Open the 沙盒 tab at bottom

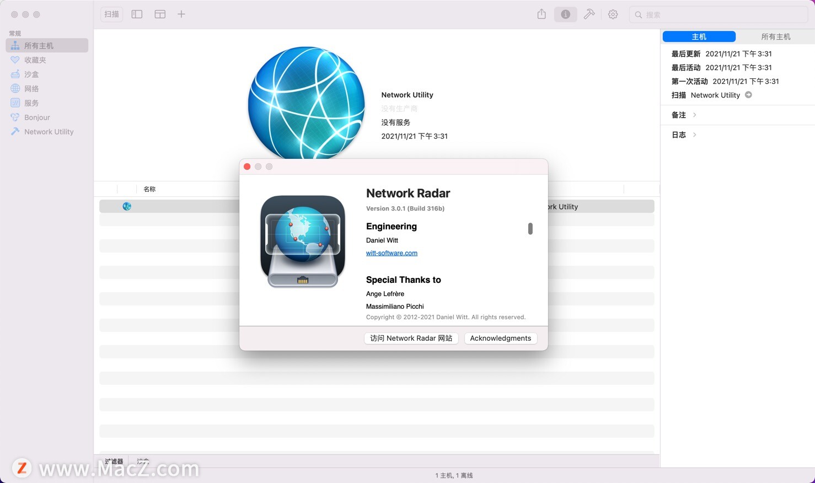click(x=143, y=461)
